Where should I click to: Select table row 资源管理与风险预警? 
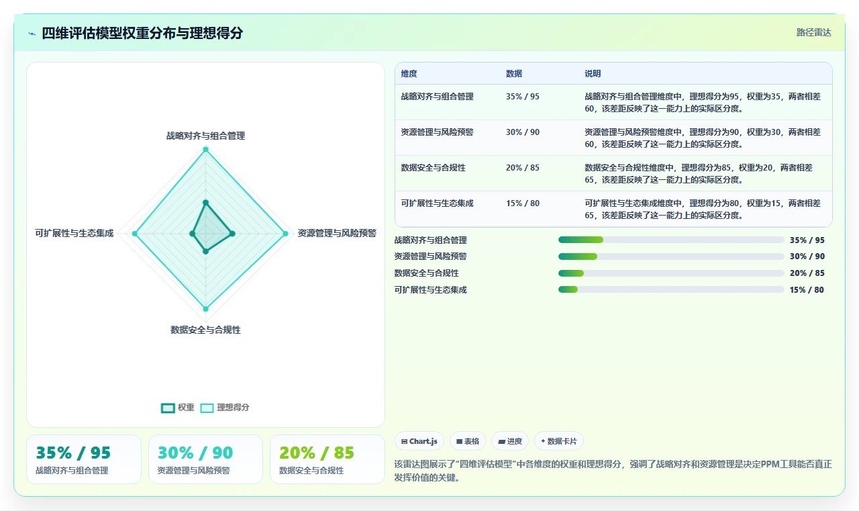(613, 138)
